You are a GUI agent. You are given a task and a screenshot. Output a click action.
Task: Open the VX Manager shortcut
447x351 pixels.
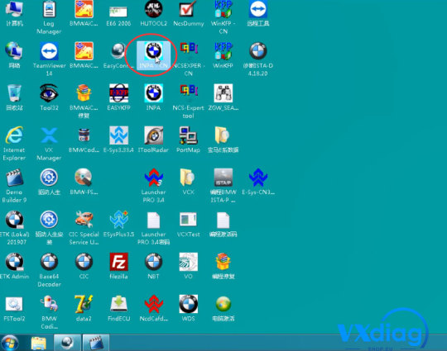click(x=49, y=144)
